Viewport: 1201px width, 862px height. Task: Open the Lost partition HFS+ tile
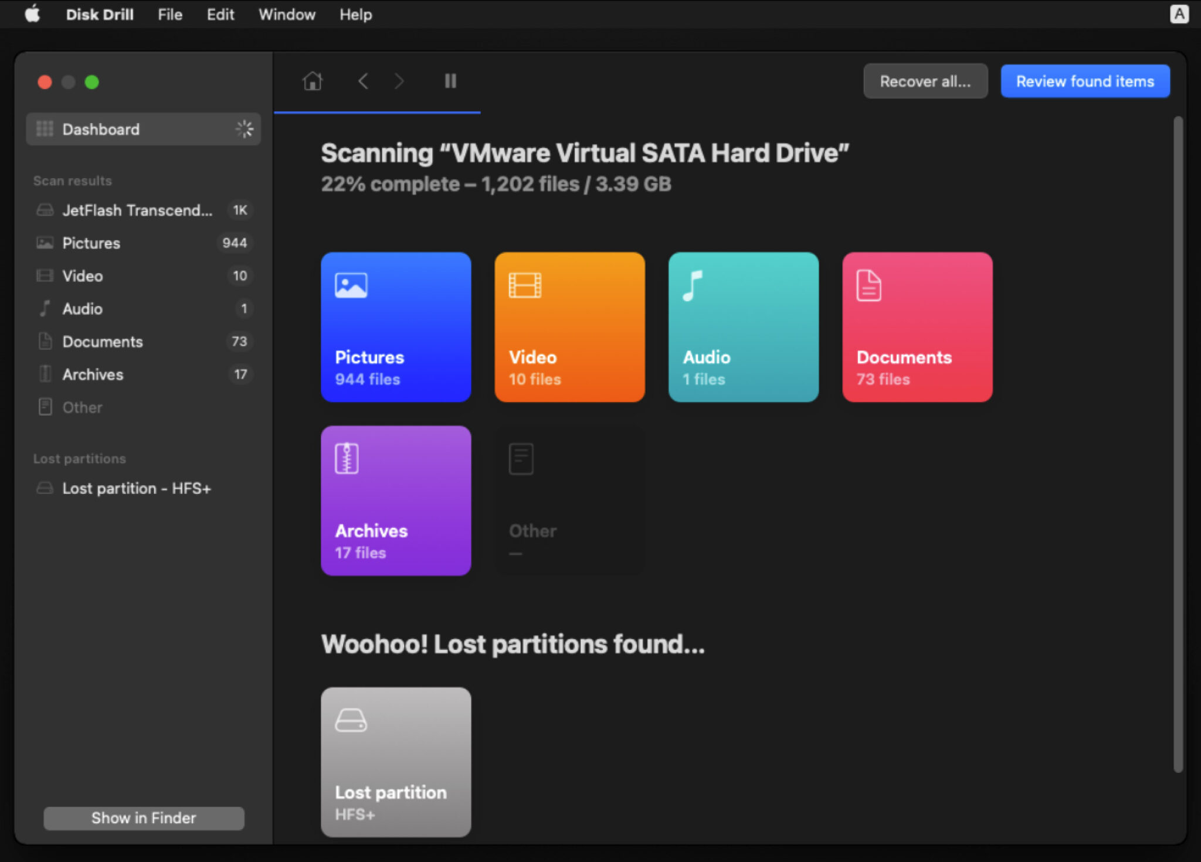(396, 762)
